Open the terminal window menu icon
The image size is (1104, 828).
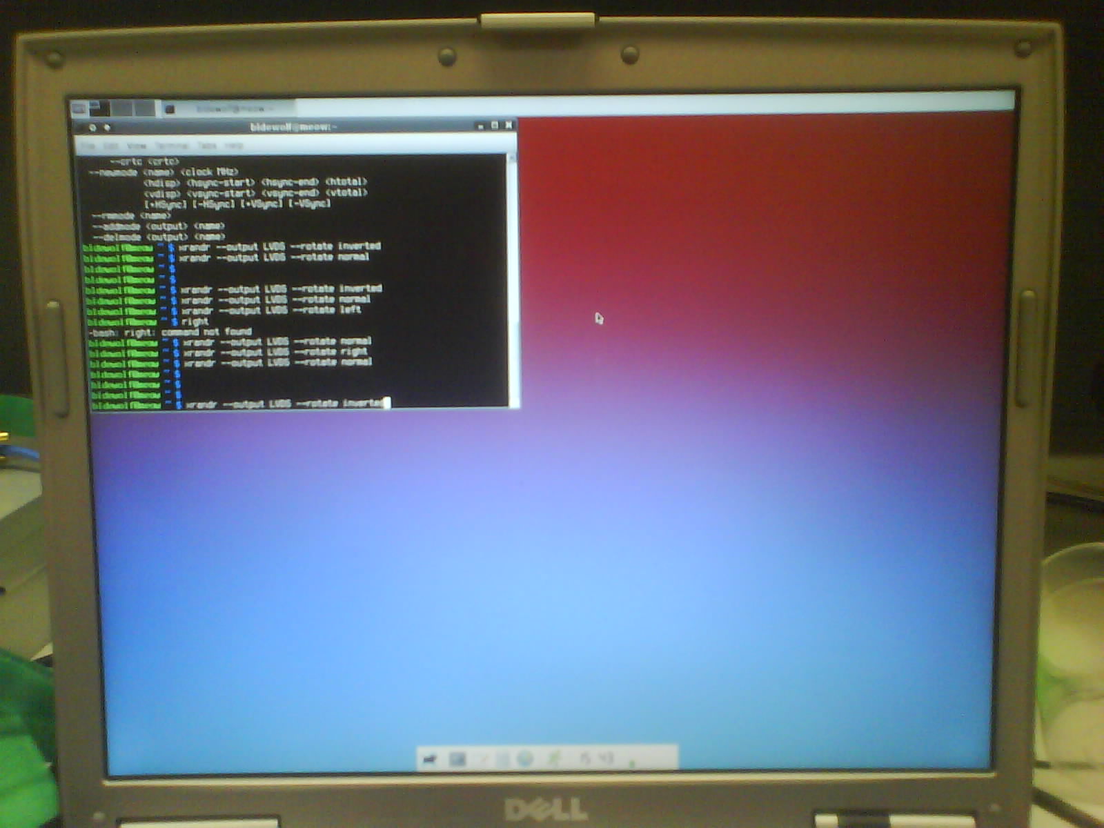click(92, 128)
